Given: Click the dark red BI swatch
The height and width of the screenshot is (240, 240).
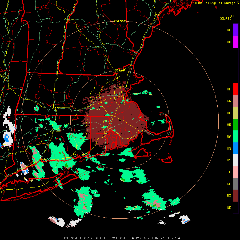Looking at the screenshot, I should pos(235,196).
